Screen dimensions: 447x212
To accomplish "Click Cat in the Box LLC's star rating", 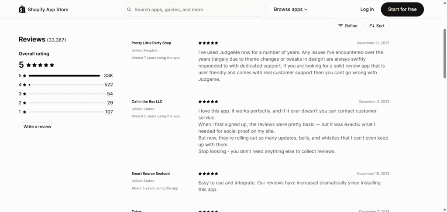I will click(208, 101).
